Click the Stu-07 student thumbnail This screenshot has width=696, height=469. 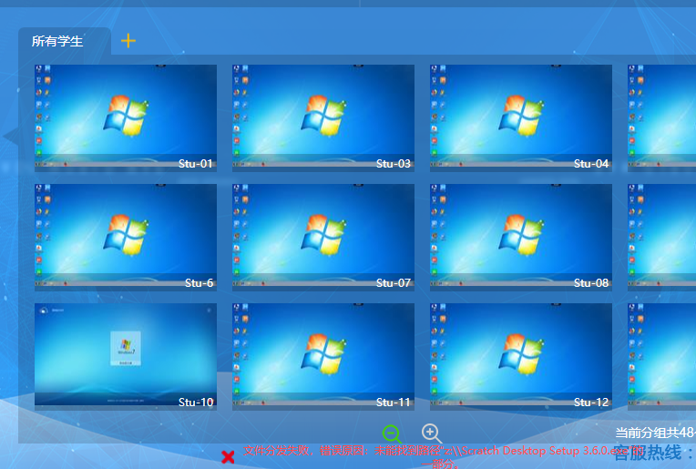pyautogui.click(x=323, y=237)
